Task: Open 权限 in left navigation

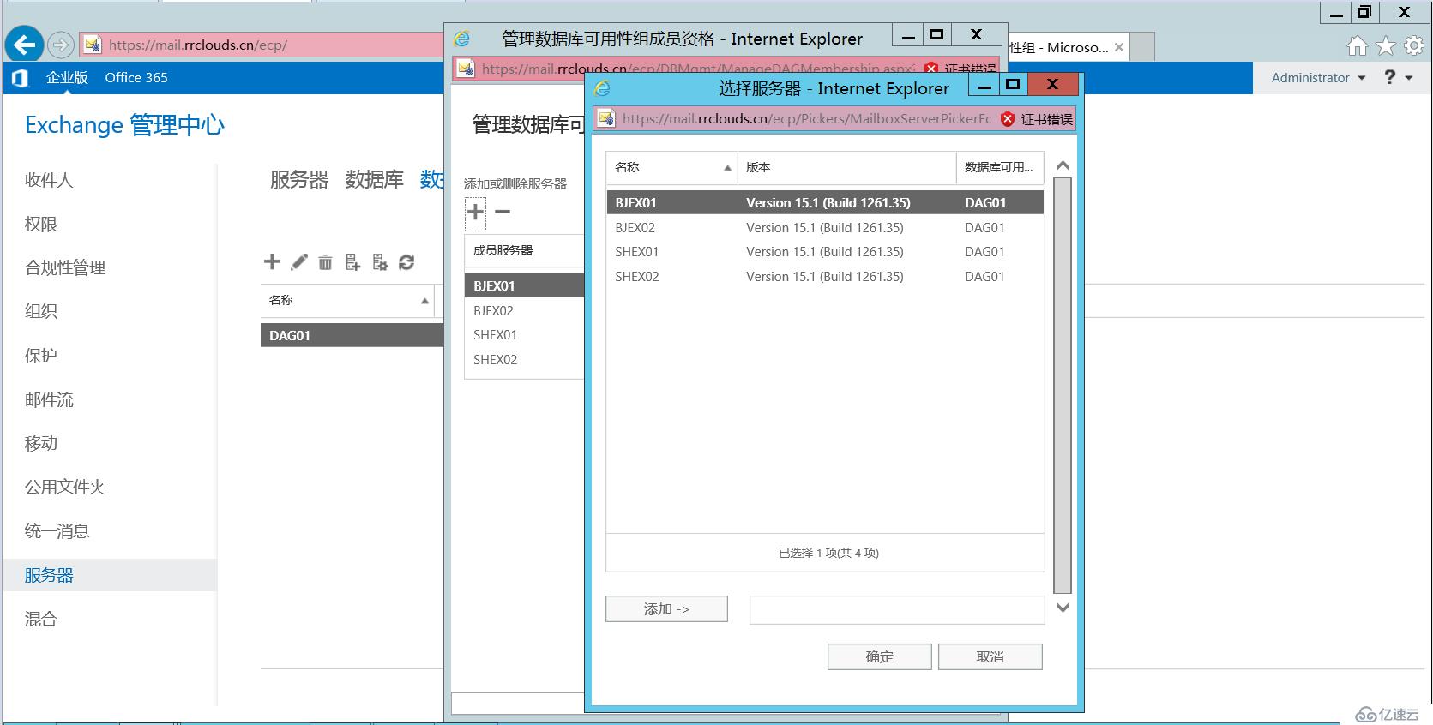Action: click(x=40, y=224)
